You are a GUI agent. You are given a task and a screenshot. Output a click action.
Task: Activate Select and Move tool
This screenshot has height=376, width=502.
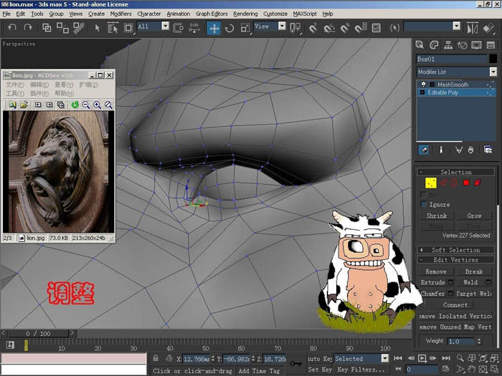pyautogui.click(x=214, y=28)
